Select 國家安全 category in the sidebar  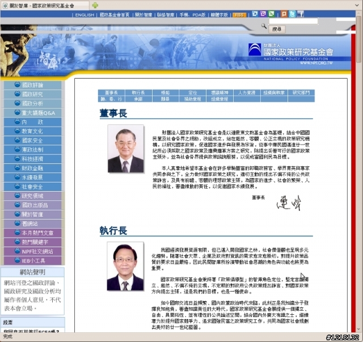(32, 141)
